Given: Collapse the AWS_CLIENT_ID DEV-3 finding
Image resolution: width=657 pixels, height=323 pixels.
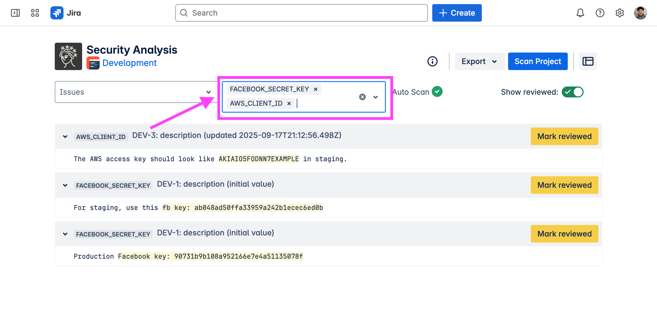Looking at the screenshot, I should [x=65, y=137].
